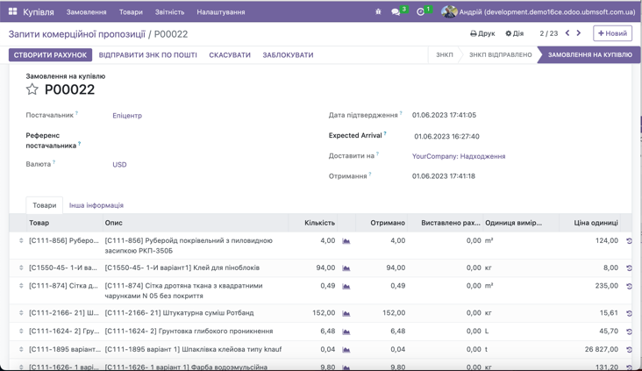Click the history icon on first product row
The image size is (642, 371).
tap(629, 241)
